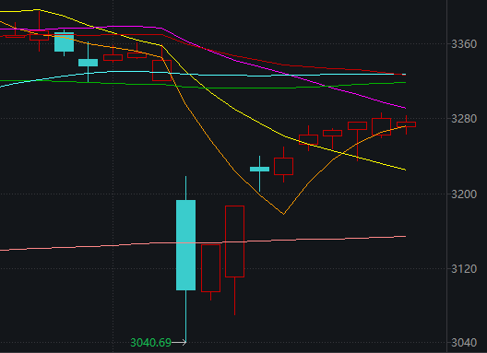Select the 3280 price axis label
Image resolution: width=487 pixels, height=353 pixels.
point(464,119)
